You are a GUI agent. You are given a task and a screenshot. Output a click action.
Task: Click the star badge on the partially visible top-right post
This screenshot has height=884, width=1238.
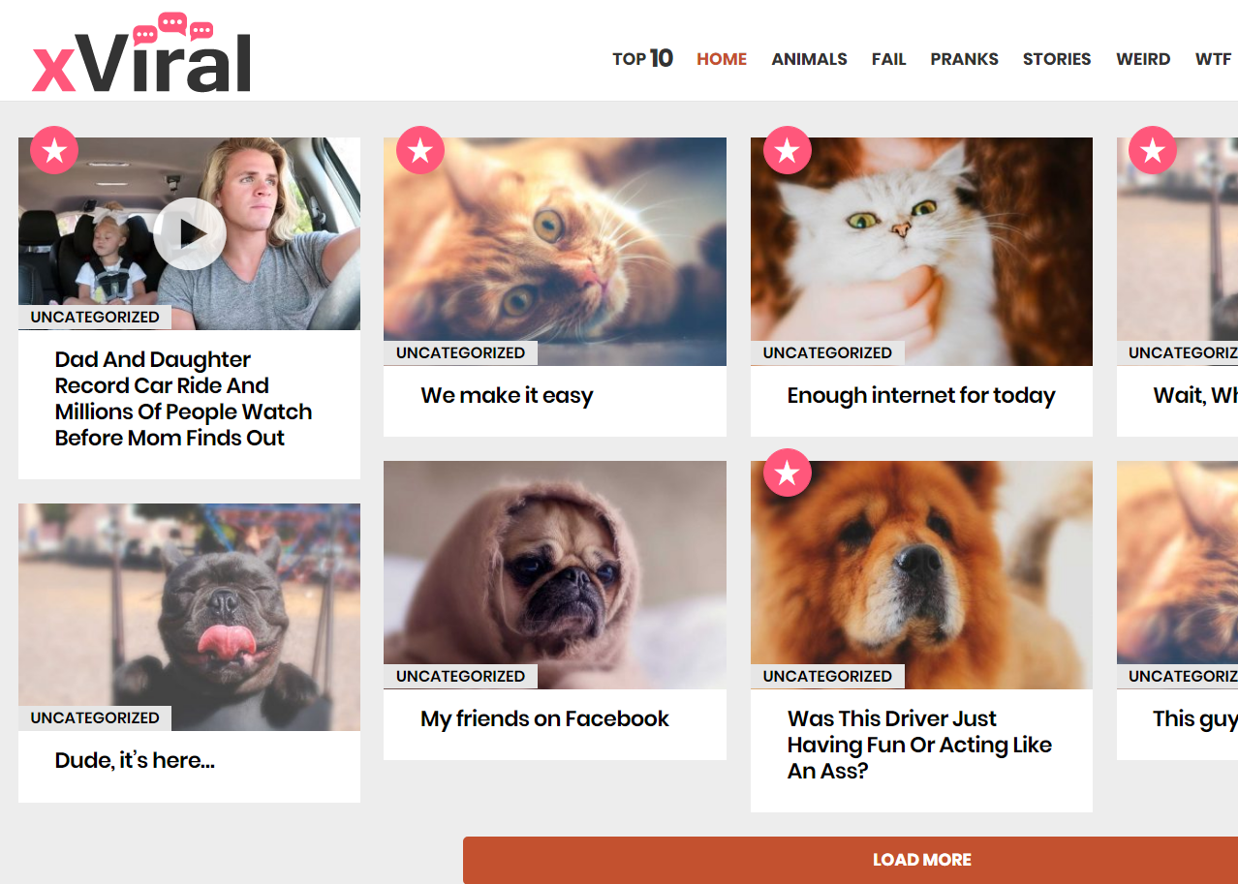click(x=1153, y=150)
